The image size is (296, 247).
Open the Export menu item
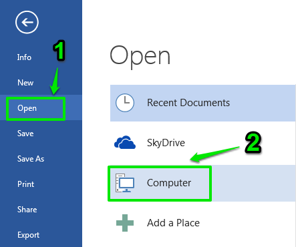(29, 235)
